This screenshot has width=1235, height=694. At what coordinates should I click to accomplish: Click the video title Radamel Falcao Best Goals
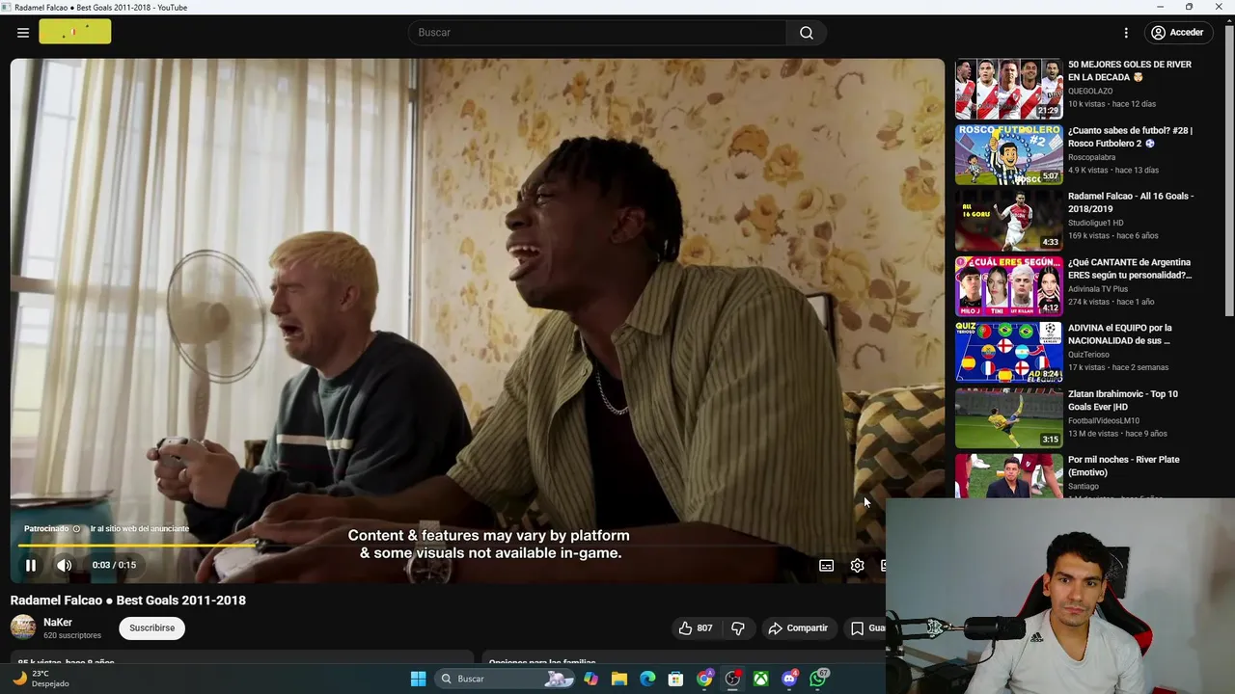pyautogui.click(x=128, y=601)
